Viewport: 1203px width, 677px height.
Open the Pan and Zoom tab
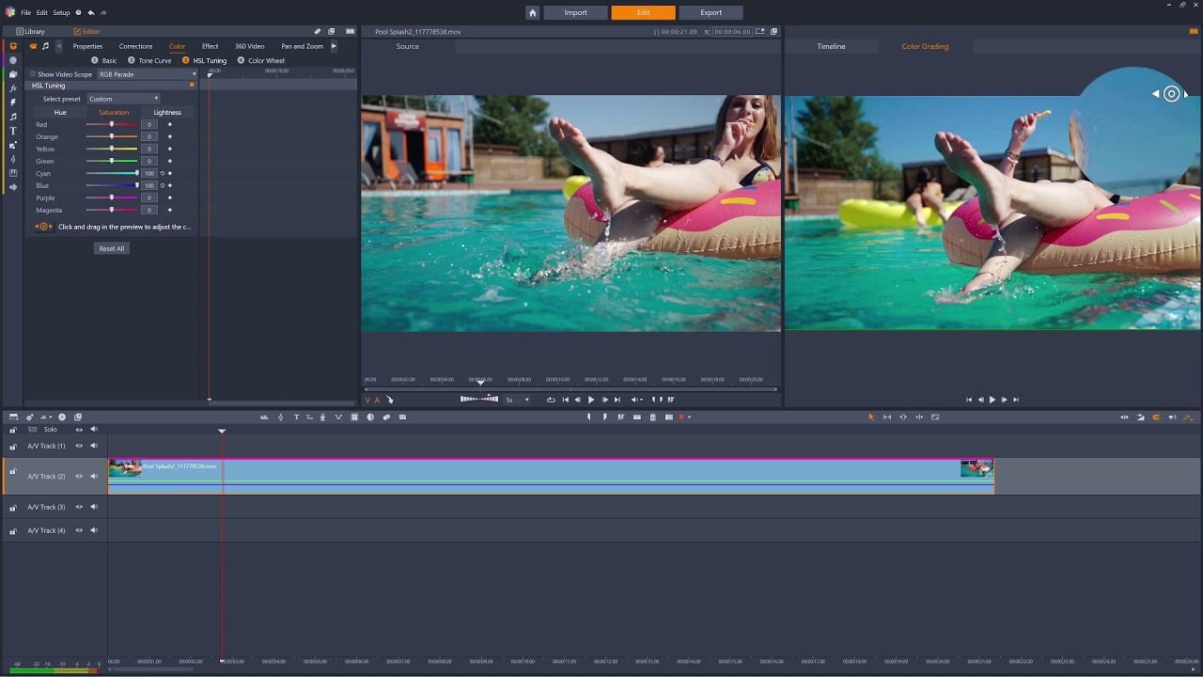click(x=302, y=46)
